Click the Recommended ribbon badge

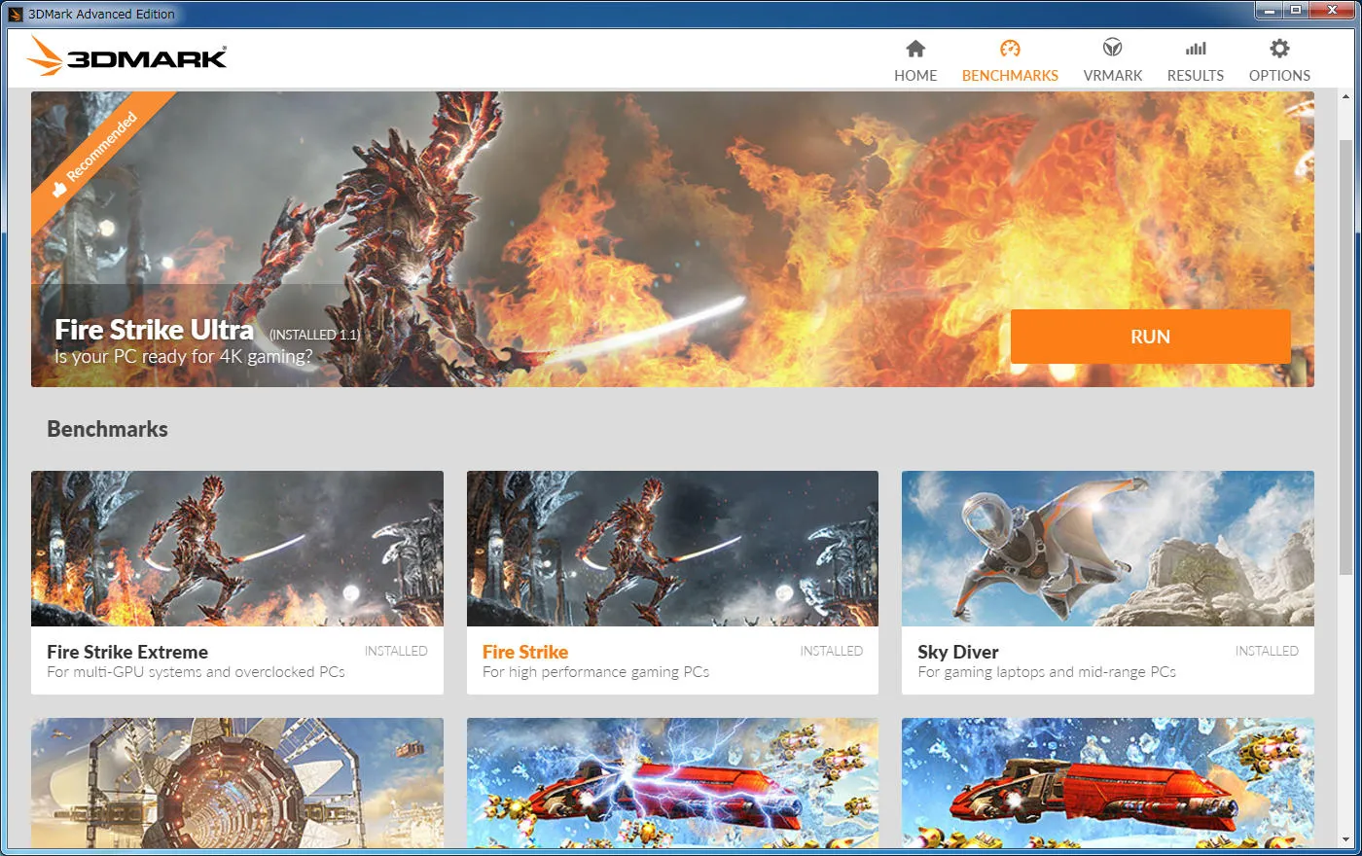[x=97, y=153]
